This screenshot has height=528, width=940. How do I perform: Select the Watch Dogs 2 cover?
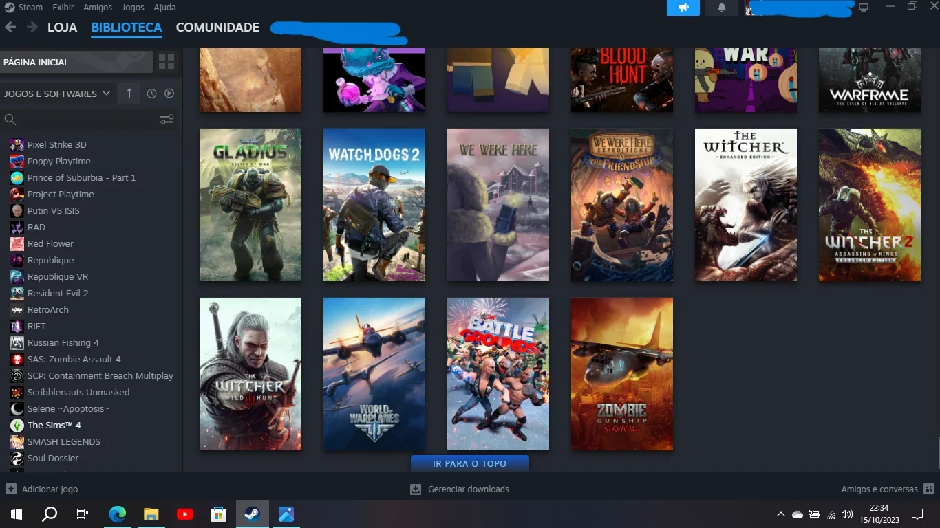coord(374,205)
